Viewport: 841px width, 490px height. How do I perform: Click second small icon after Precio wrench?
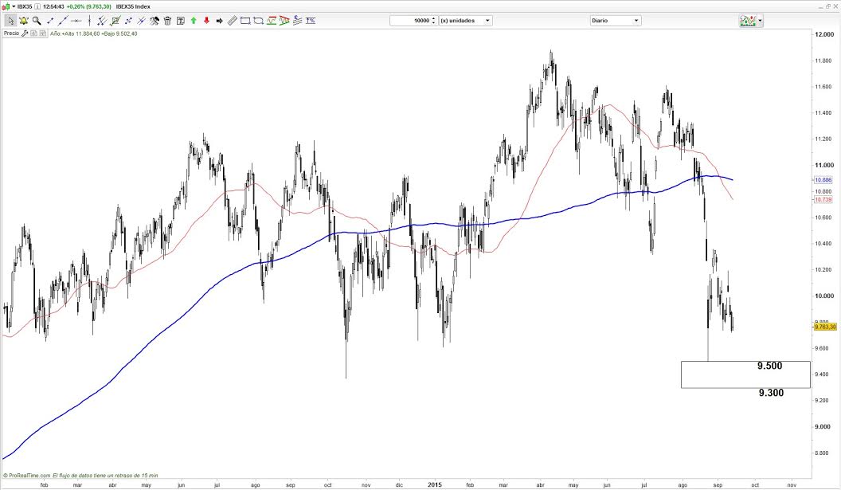coord(42,33)
